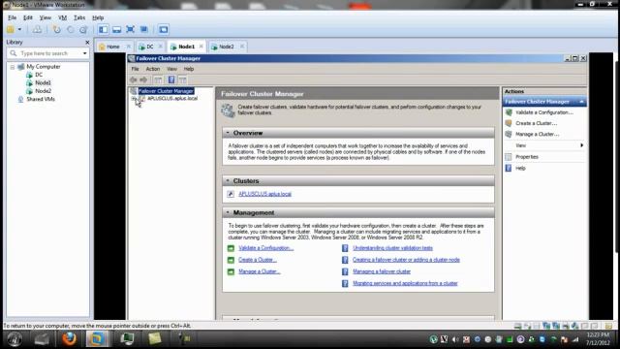Take a snapshot with the toolbar icon
Image resolution: width=620 pixels, height=349 pixels.
[57, 30]
